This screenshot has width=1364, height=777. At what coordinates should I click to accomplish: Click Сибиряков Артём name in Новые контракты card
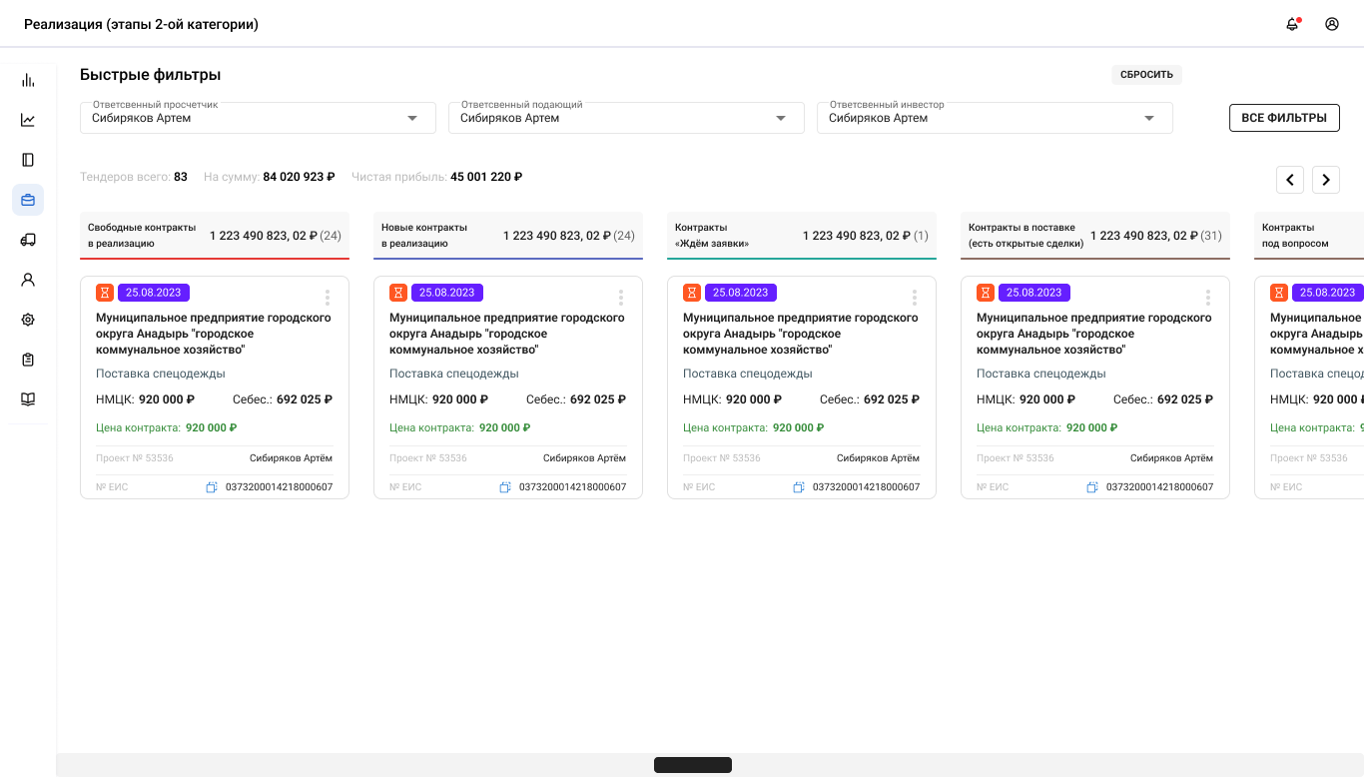584,458
